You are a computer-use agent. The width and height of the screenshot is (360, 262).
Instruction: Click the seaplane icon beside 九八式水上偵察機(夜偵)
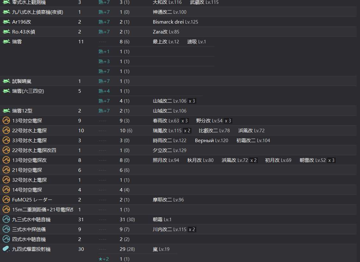click(6, 12)
